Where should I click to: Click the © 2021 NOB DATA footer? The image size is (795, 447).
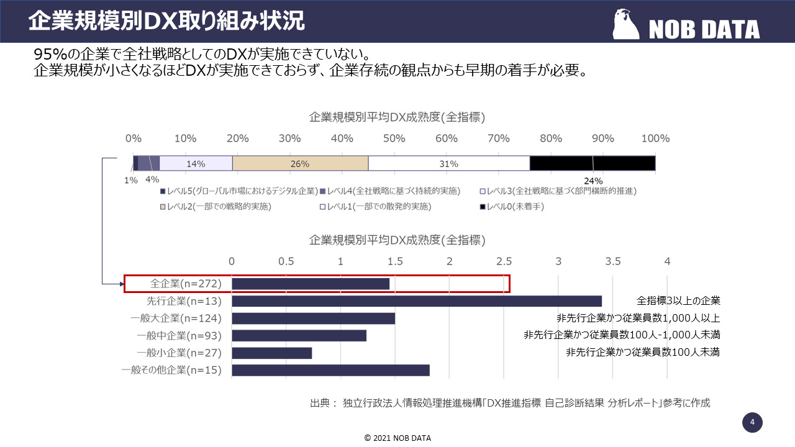tap(397, 437)
